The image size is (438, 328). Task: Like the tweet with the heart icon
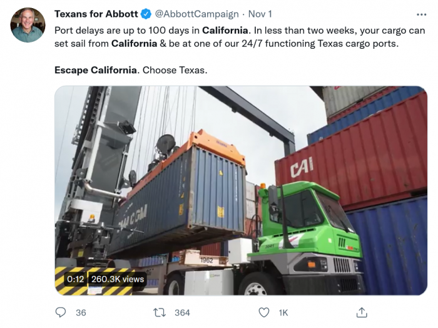click(264, 312)
